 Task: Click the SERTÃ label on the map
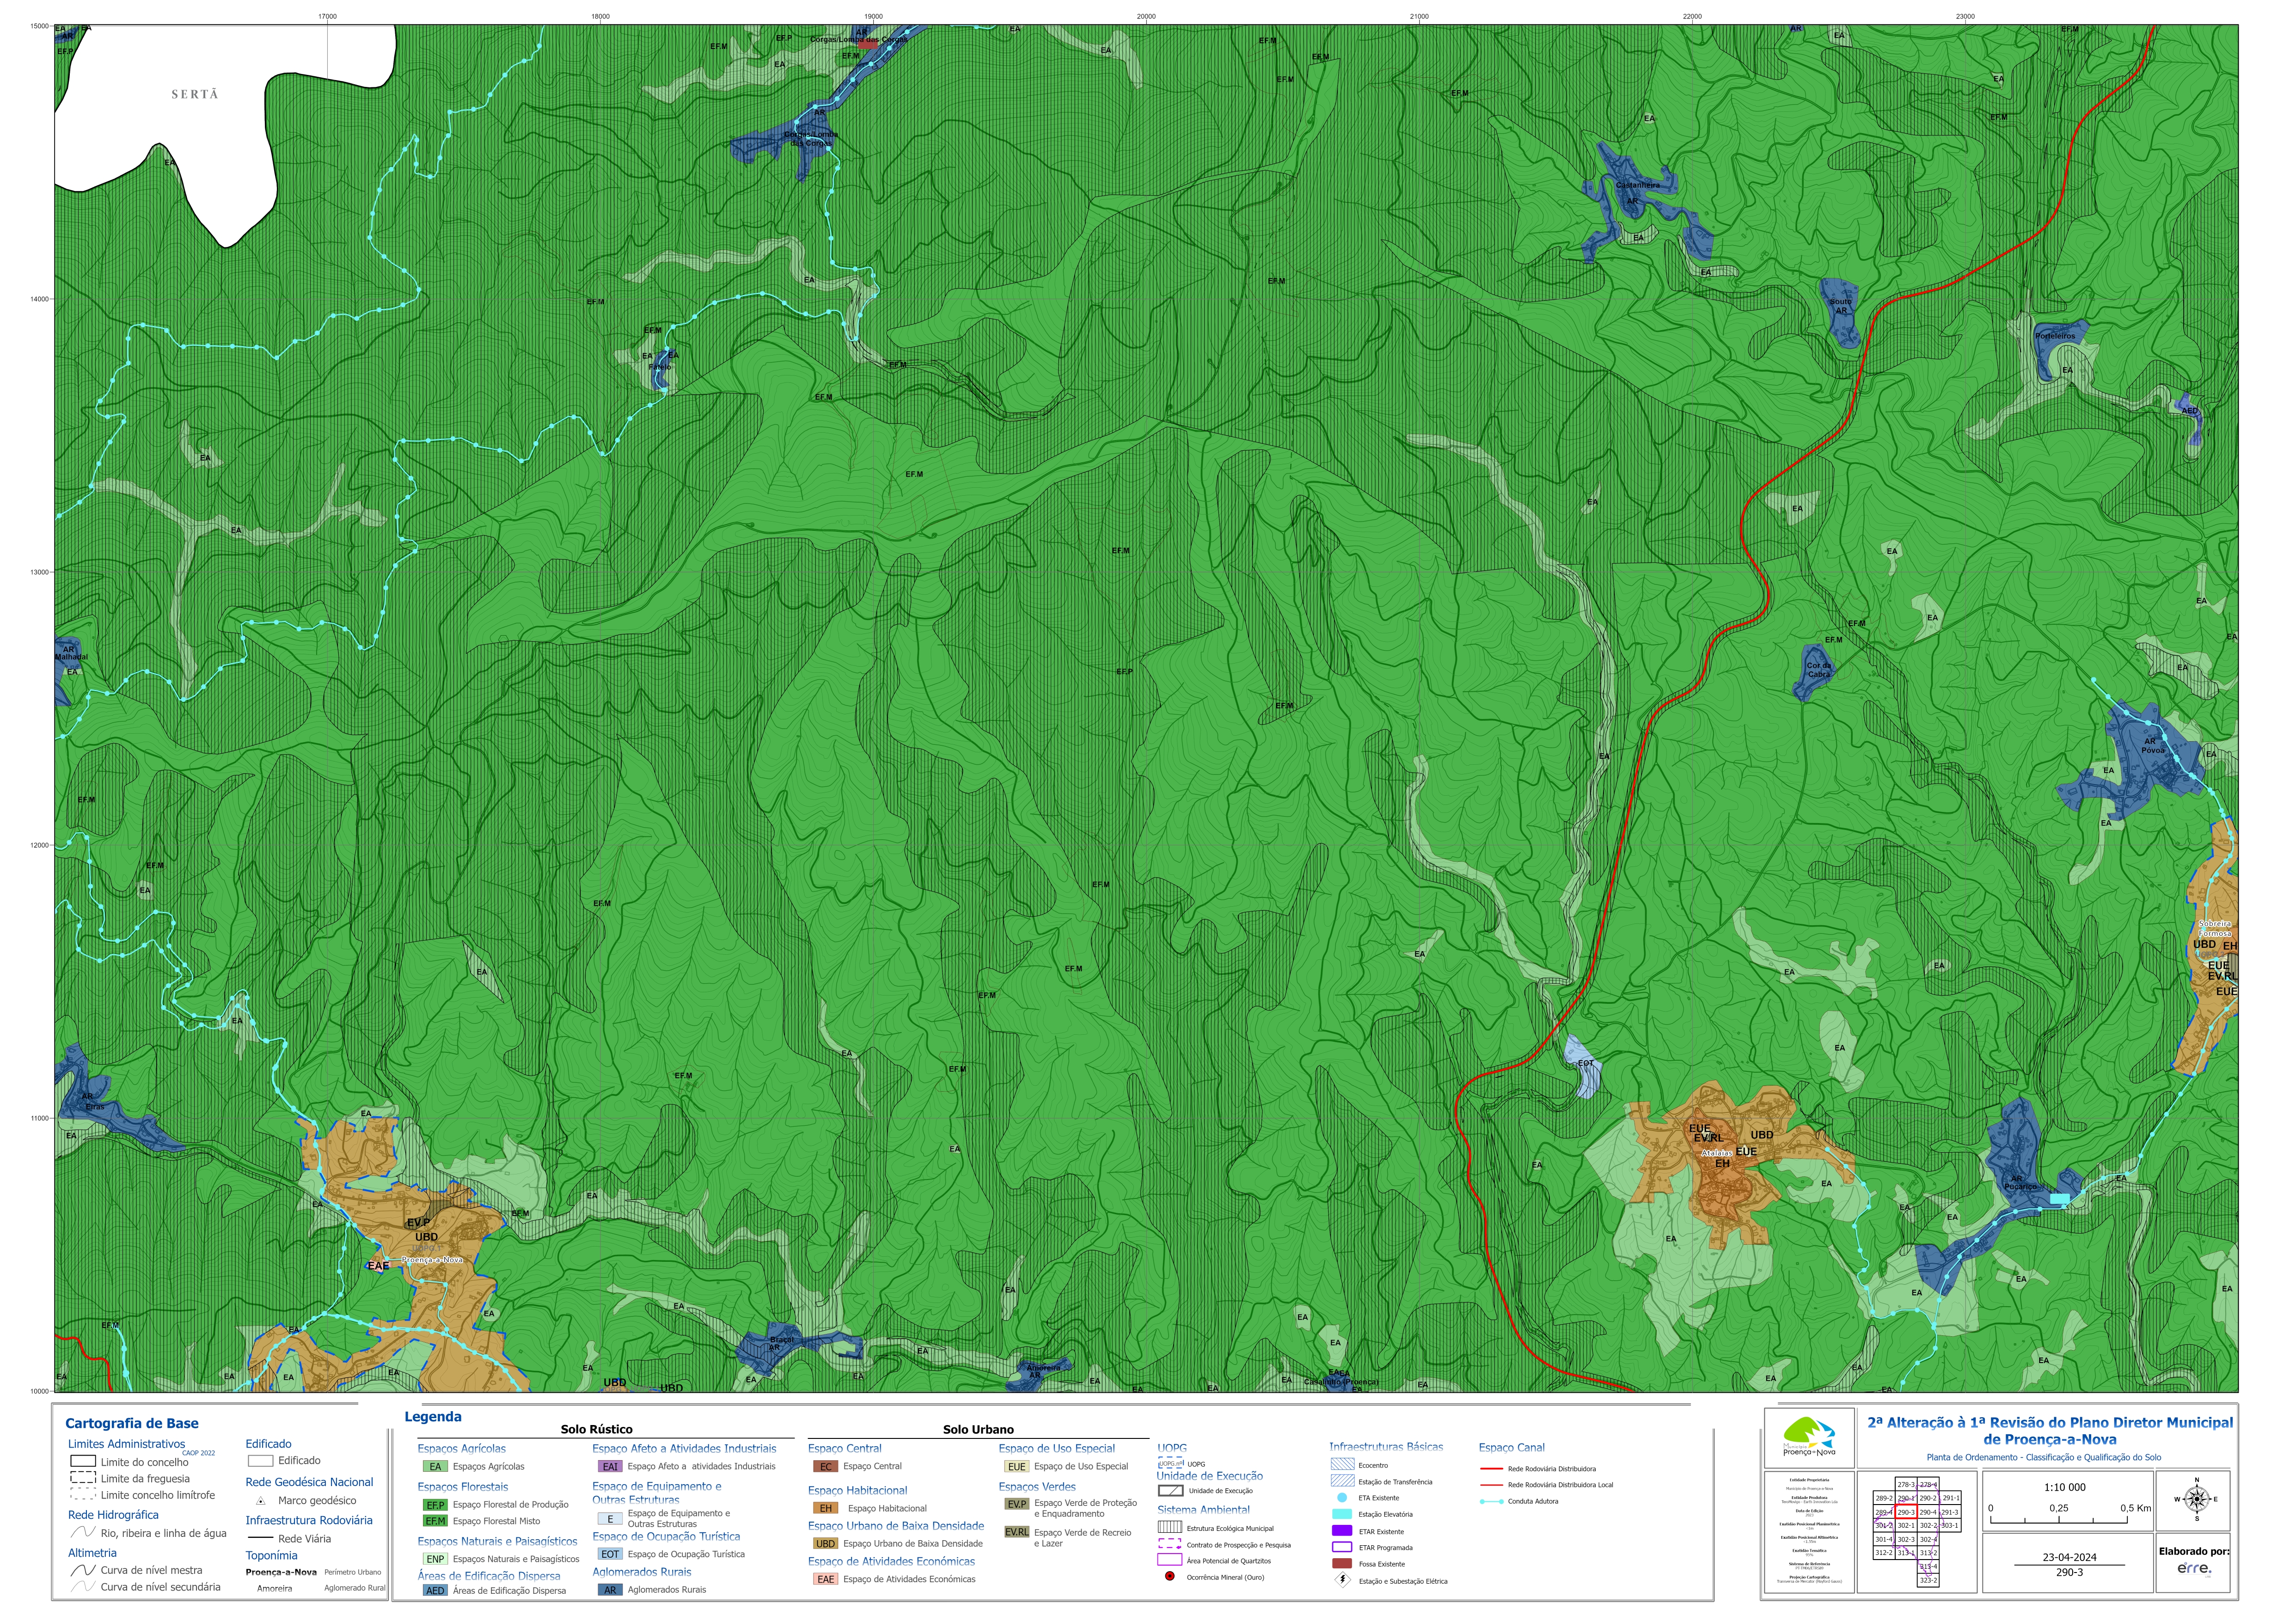(x=194, y=94)
